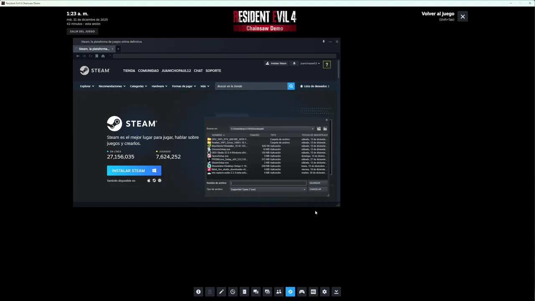Open the JUANICHOPAUL12 profile menu

coord(176,71)
